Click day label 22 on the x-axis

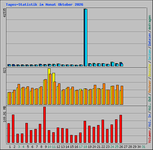(103, 147)
